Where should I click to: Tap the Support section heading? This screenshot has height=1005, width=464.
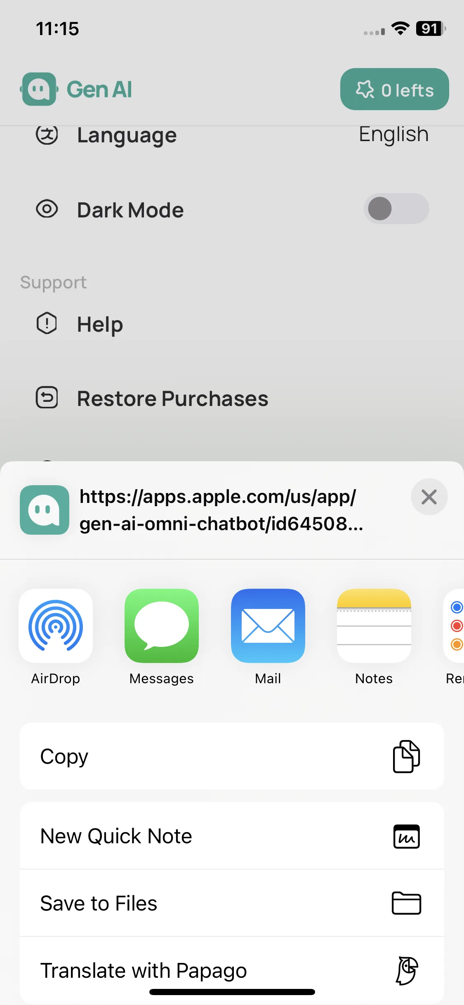click(53, 283)
